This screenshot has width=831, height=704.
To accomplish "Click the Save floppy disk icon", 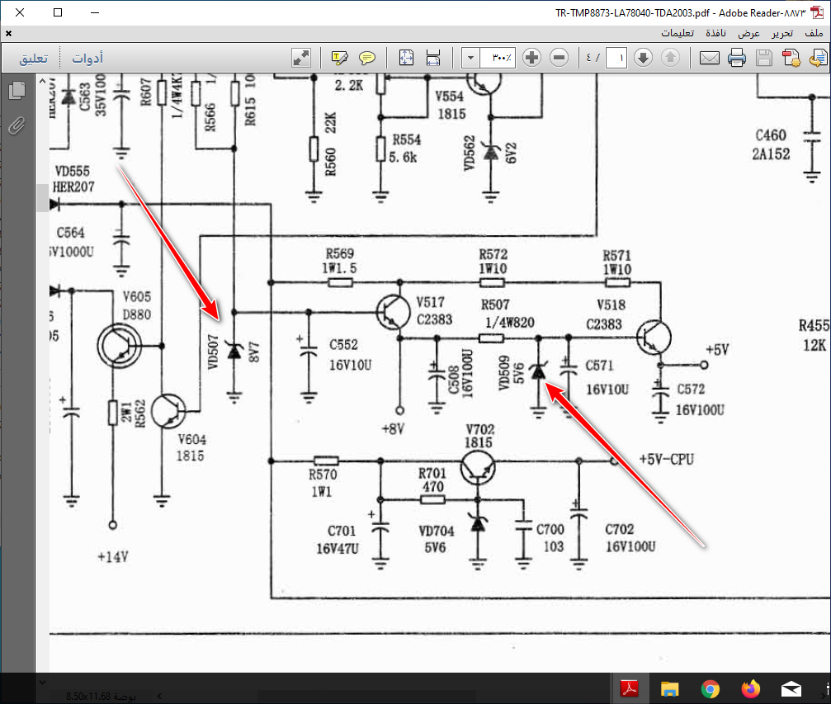I will click(763, 58).
